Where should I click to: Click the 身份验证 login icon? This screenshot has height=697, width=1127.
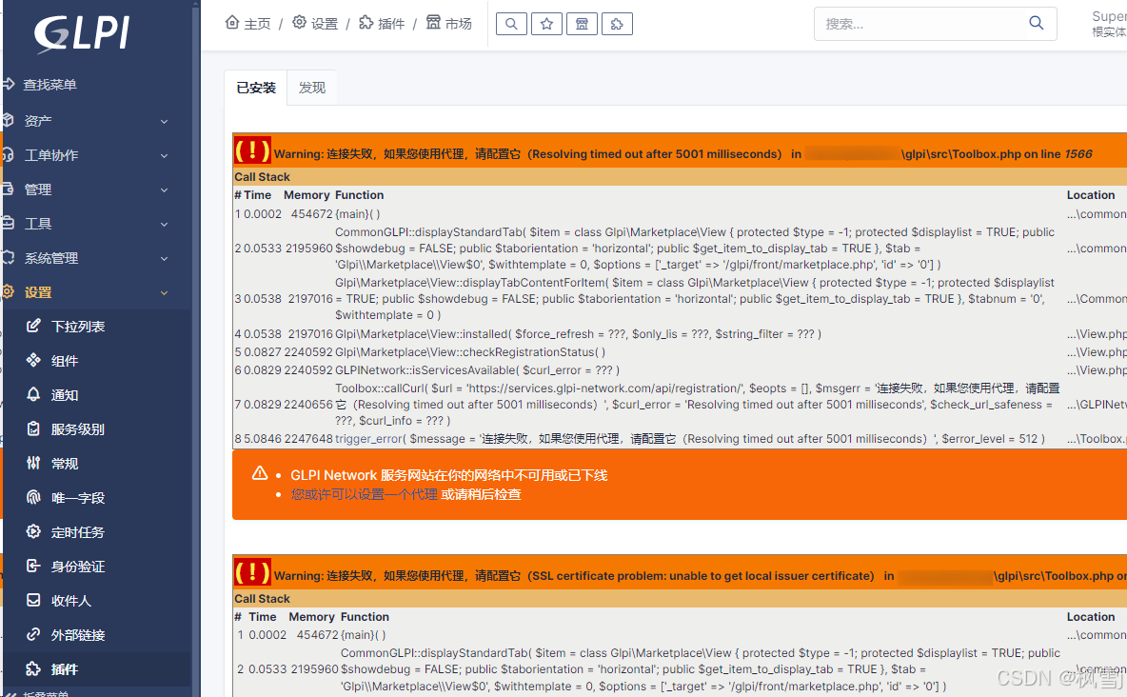pos(33,567)
